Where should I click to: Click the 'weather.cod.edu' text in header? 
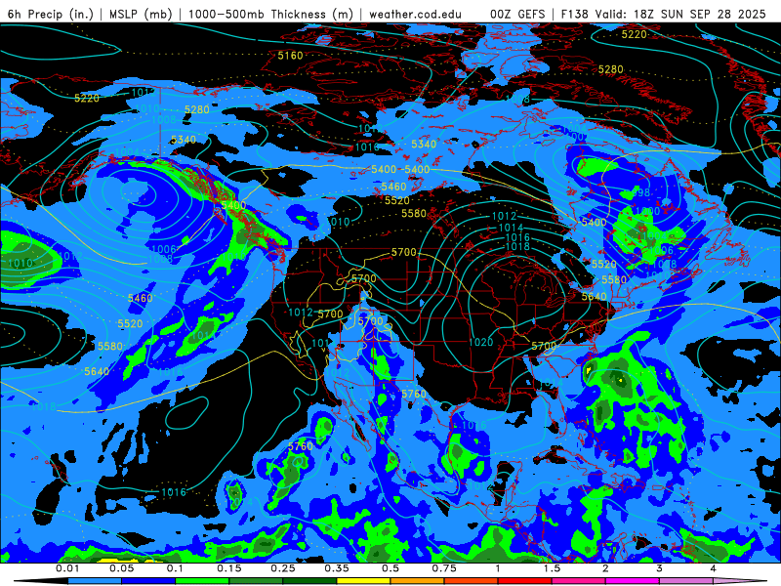(416, 14)
